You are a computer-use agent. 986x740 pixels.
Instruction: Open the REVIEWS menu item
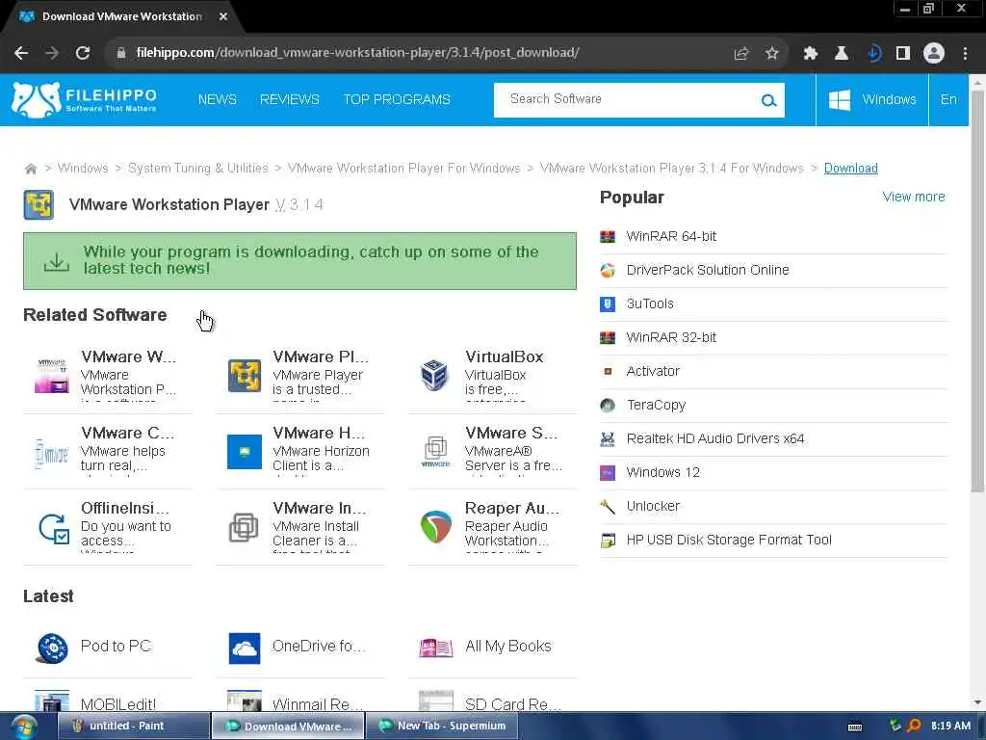[x=289, y=99]
